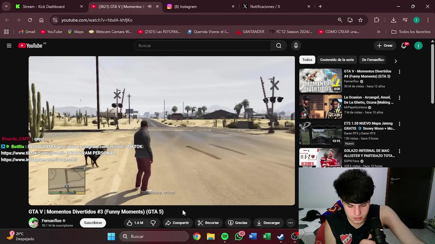Screen dimensions: 435x244
Task: Open the Chrome apps grid in bookmarks bar
Action: (6, 32)
